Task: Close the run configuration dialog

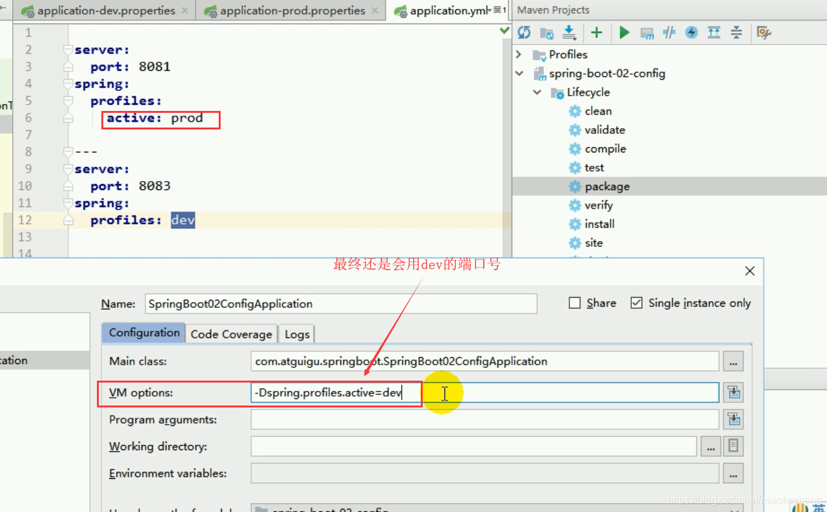Action: [750, 271]
